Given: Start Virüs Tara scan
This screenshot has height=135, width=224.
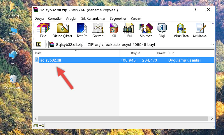Looking at the screenshot, I should 181,30.
